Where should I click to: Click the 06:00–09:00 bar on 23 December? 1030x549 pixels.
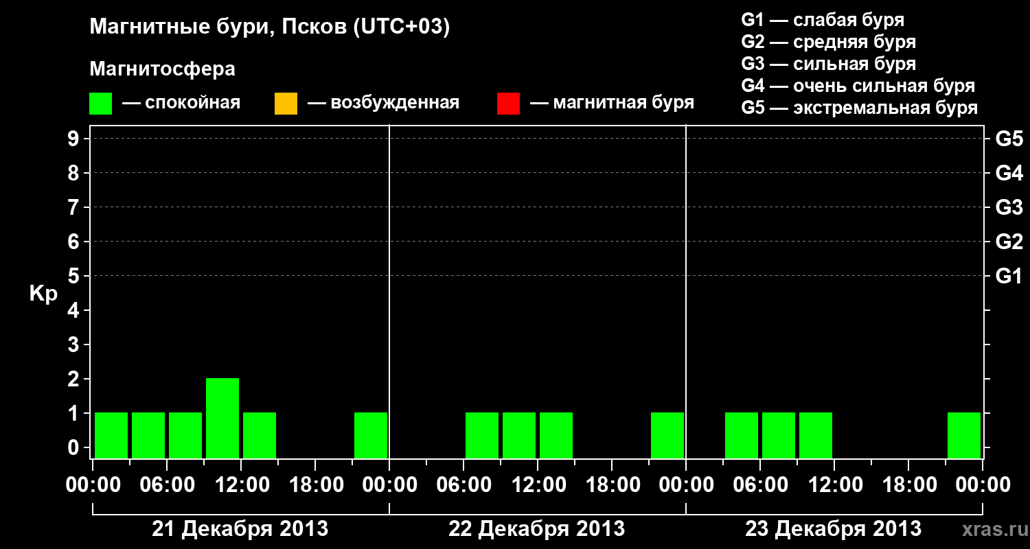click(x=779, y=435)
